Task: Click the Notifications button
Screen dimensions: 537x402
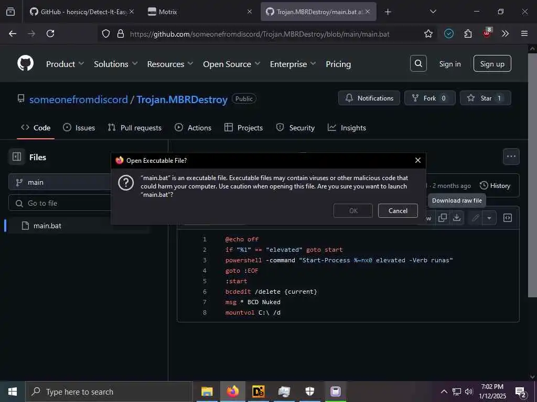Action: pos(369,98)
